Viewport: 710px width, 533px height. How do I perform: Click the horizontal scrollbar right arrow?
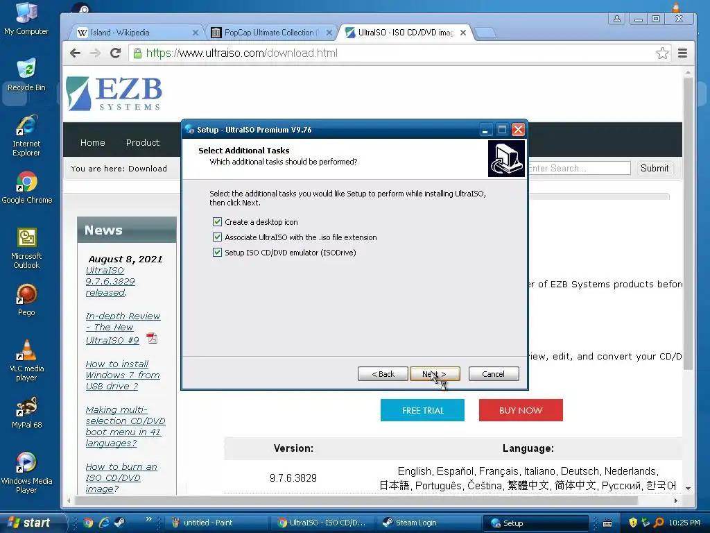point(675,501)
